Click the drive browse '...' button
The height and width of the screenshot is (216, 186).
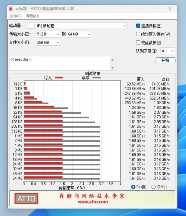(x=31, y=26)
